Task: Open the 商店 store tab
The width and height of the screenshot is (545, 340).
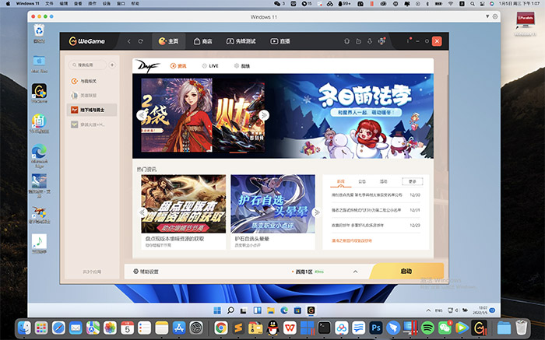Action: click(x=202, y=41)
